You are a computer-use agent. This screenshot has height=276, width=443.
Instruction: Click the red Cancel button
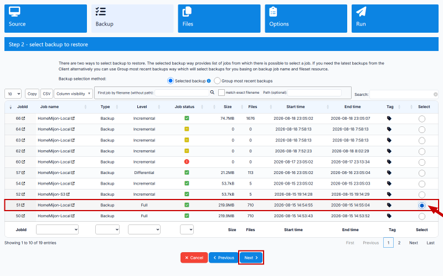tap(194, 258)
